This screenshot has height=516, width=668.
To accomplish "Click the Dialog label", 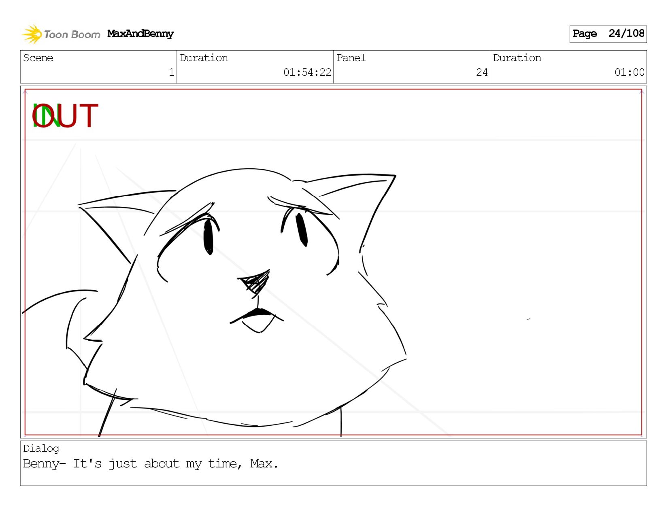I will pos(41,448).
